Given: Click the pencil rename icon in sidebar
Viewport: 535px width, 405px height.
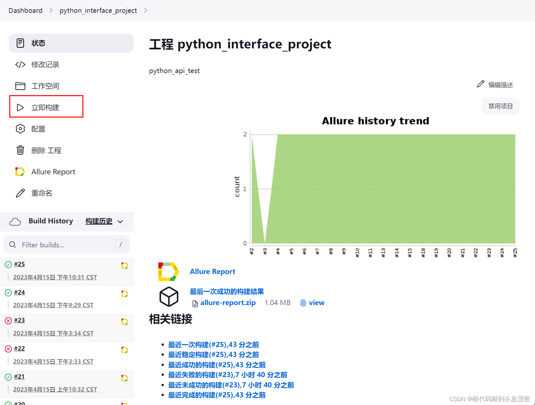Looking at the screenshot, I should tap(20, 193).
